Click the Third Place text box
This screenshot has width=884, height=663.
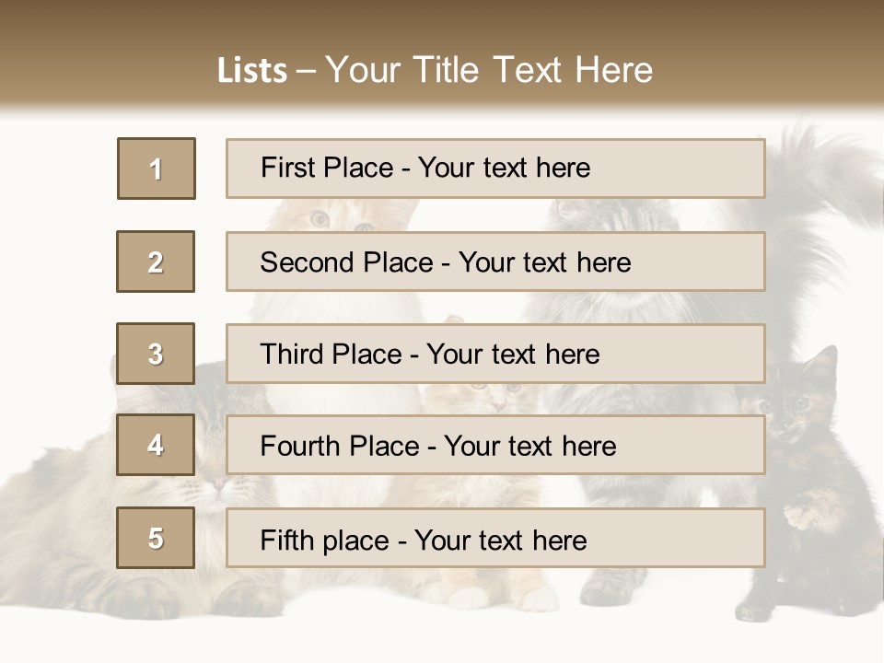[x=495, y=354]
